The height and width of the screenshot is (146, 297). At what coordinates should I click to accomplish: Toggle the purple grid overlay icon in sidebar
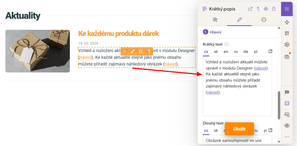287,103
